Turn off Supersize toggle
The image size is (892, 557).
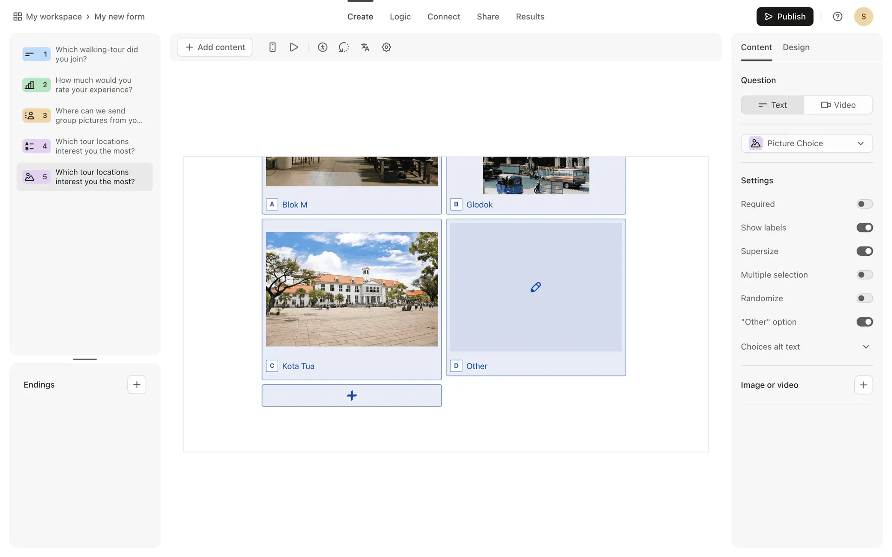point(864,251)
